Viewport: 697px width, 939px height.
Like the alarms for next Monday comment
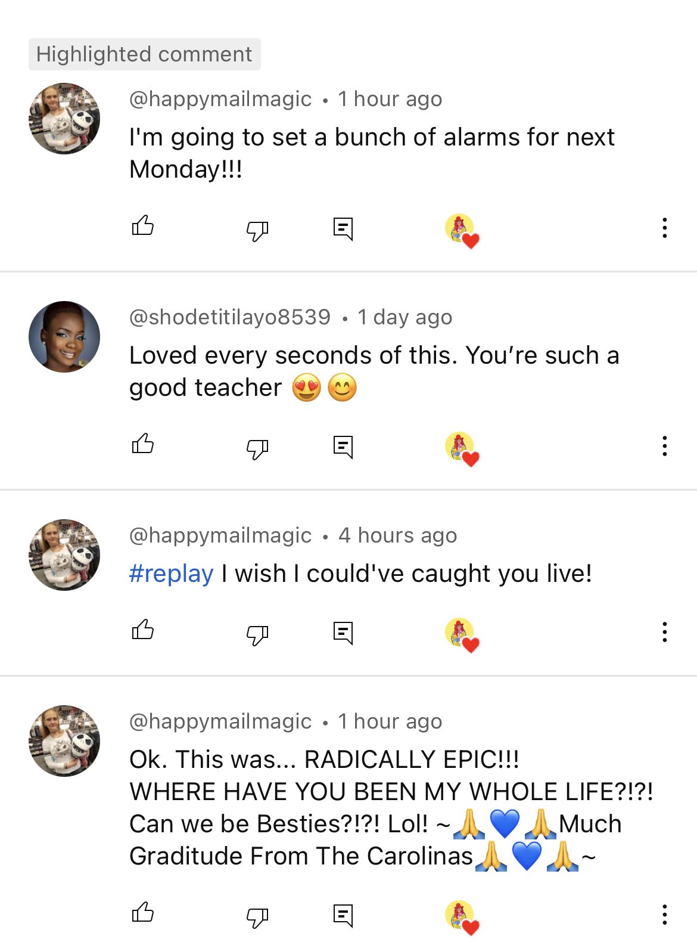[x=143, y=227]
